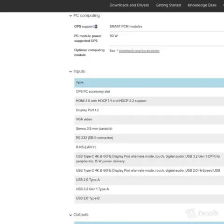Select the VGA video row
The width and height of the screenshot is (224, 224).
click(x=149, y=119)
